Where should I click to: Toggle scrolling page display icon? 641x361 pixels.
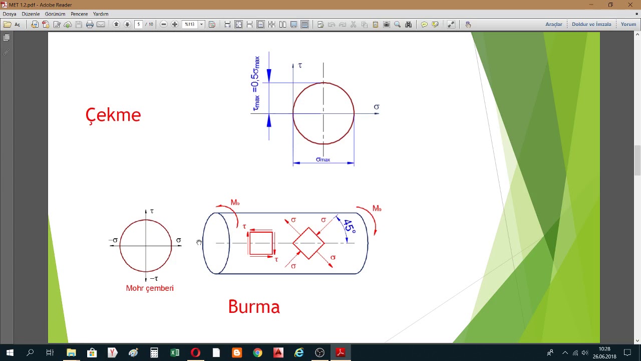coord(304,24)
